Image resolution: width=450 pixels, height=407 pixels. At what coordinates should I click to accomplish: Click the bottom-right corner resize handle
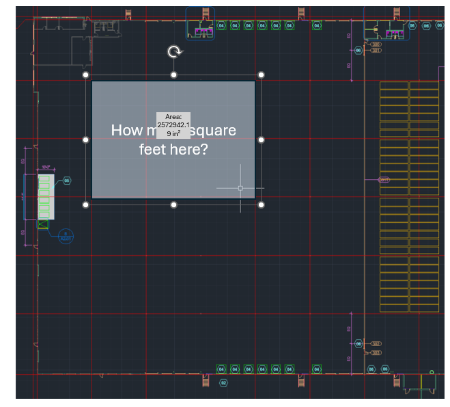click(261, 205)
